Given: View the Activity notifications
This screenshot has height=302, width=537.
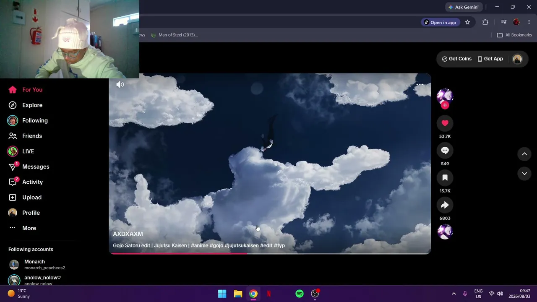Looking at the screenshot, I should tap(26, 182).
